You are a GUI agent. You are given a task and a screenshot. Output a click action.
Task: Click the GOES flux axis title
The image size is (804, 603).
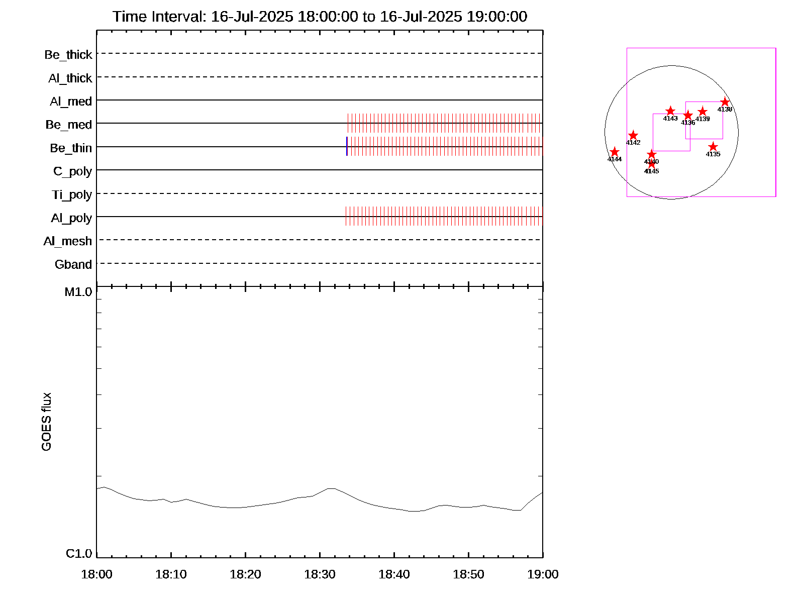pos(46,422)
